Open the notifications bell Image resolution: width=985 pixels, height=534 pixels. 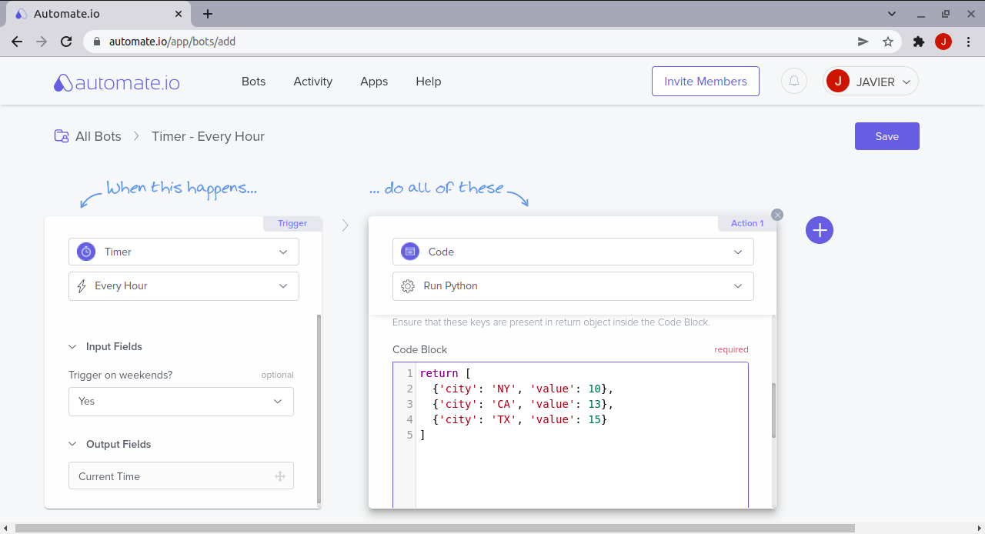(x=794, y=81)
